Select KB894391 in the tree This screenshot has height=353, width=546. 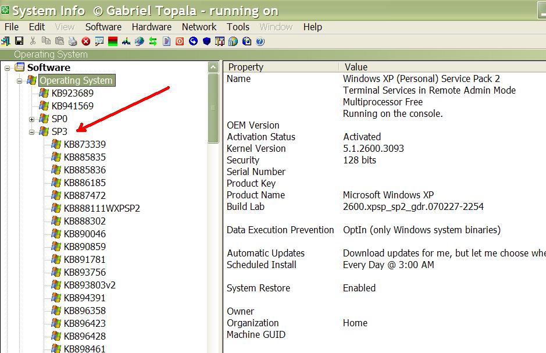tap(85, 298)
